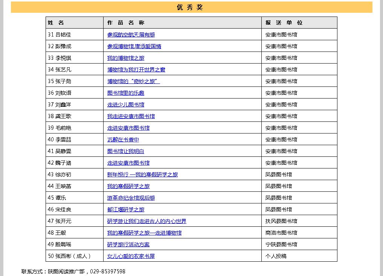
Task: Click 安康市图书馆 in row 40
Action: (281, 140)
